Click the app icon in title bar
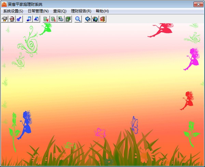This screenshot has width=205, height=167. [4, 4]
